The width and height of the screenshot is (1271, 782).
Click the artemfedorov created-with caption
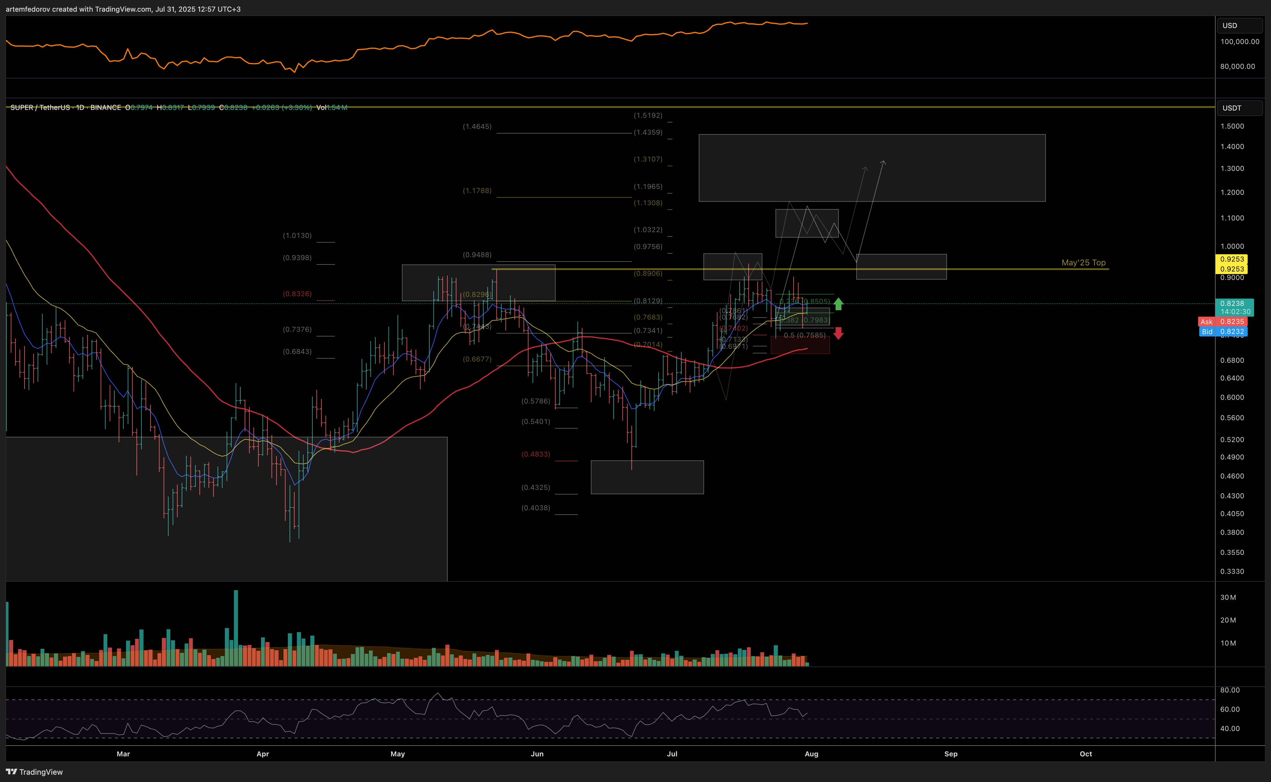coord(123,9)
